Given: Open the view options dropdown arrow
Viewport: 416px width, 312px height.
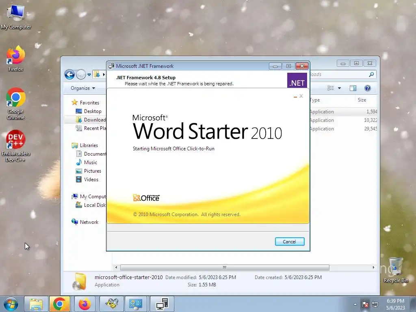Looking at the screenshot, I should pos(339,88).
